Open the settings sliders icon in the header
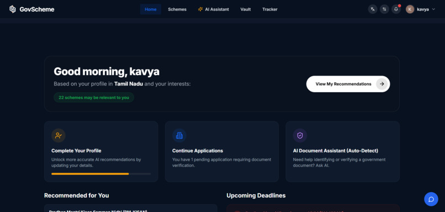Screen dimensions: 445x212 click(x=384, y=9)
